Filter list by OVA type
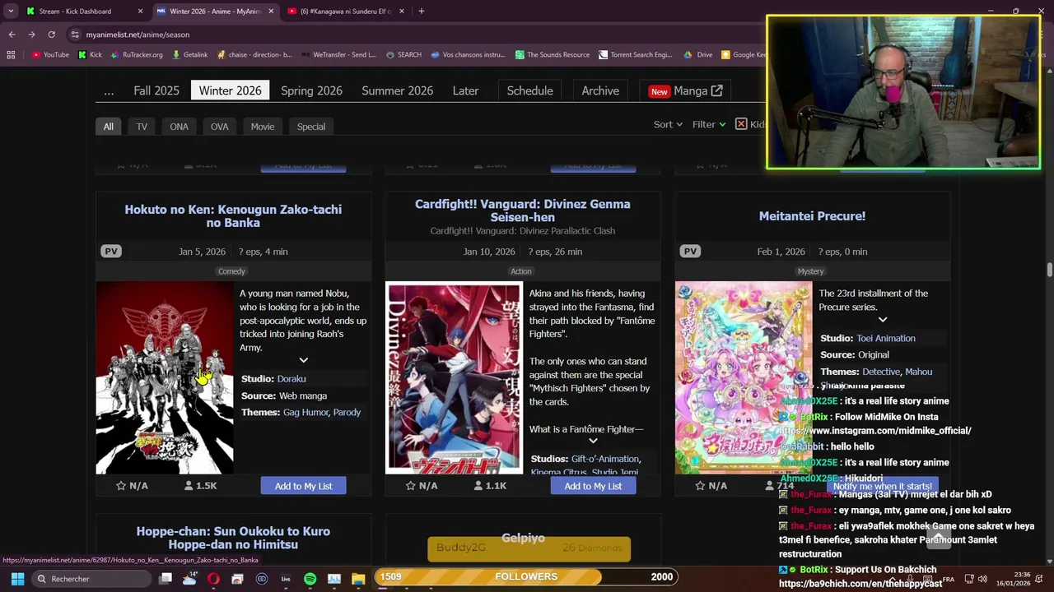This screenshot has width=1054, height=592. coord(219,127)
